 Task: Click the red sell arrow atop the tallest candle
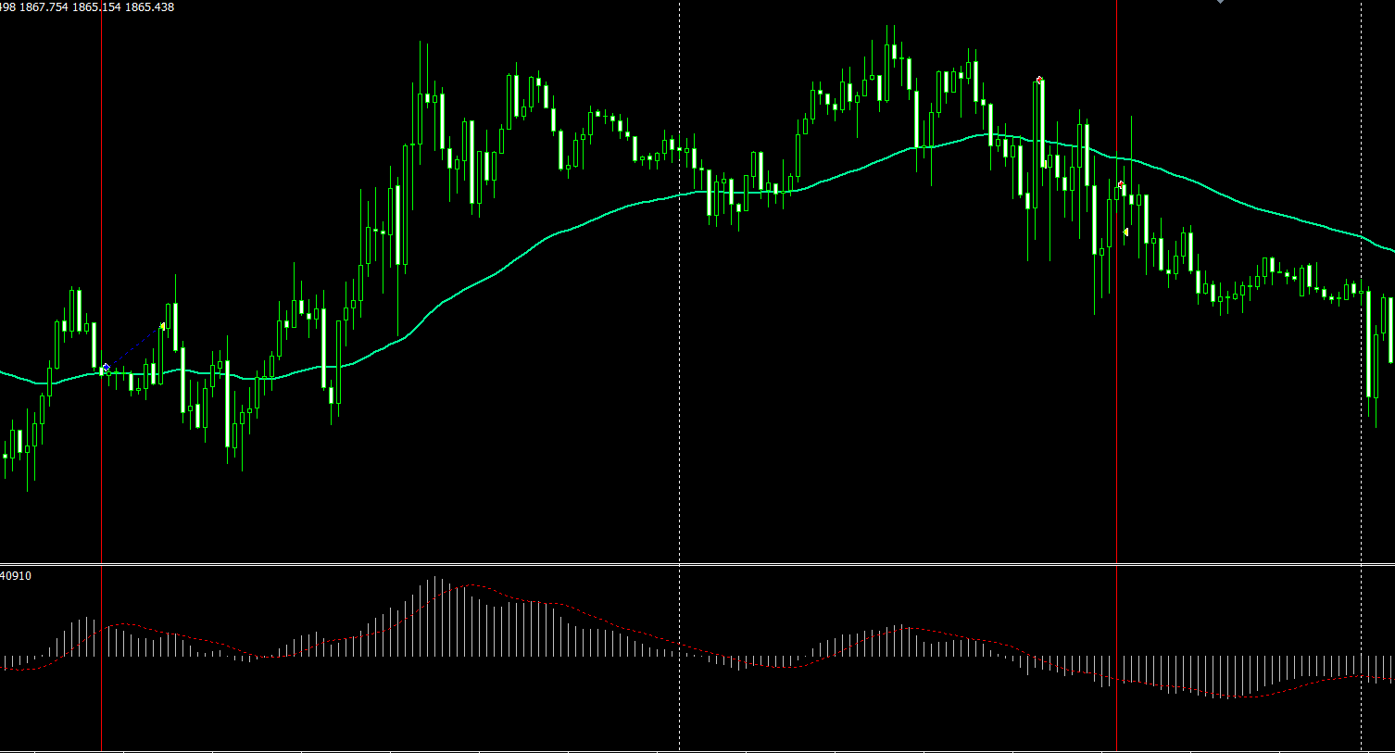pyautogui.click(x=1040, y=81)
